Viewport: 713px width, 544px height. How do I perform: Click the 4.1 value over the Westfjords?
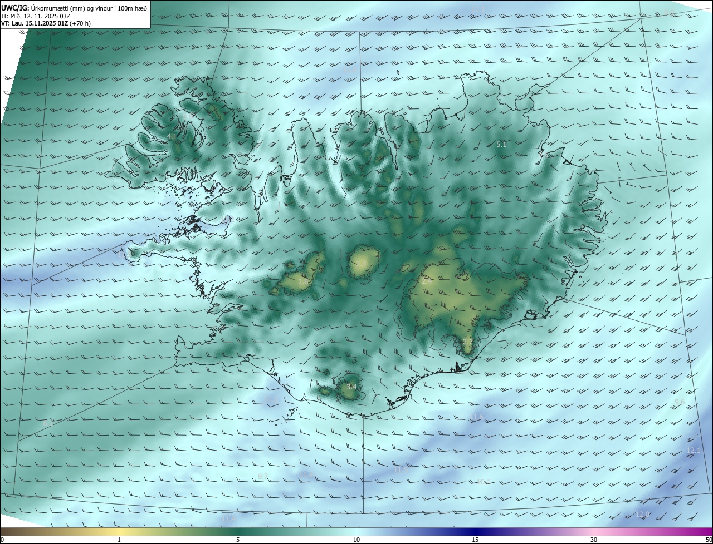coord(172,136)
